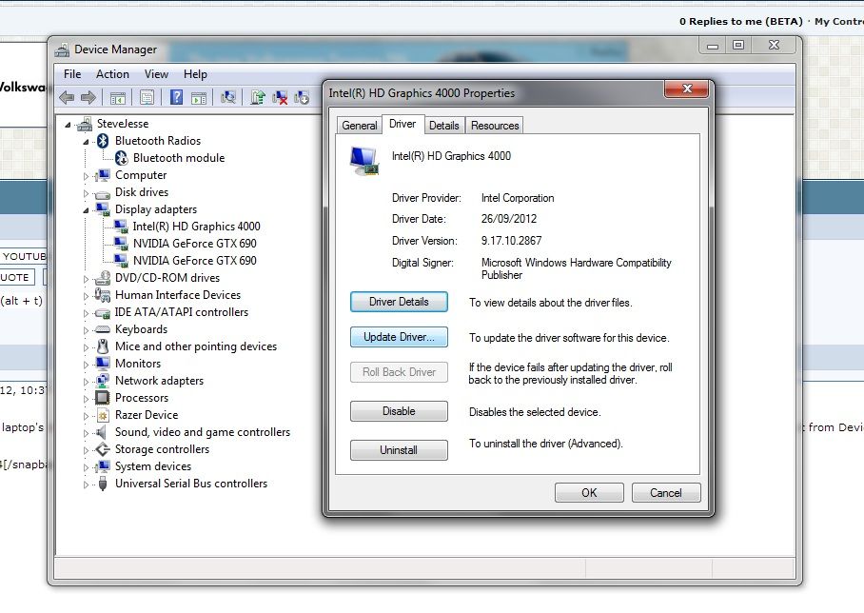Click the Show/Hide Console Tree icon
This screenshot has height=613, width=864.
[x=118, y=97]
